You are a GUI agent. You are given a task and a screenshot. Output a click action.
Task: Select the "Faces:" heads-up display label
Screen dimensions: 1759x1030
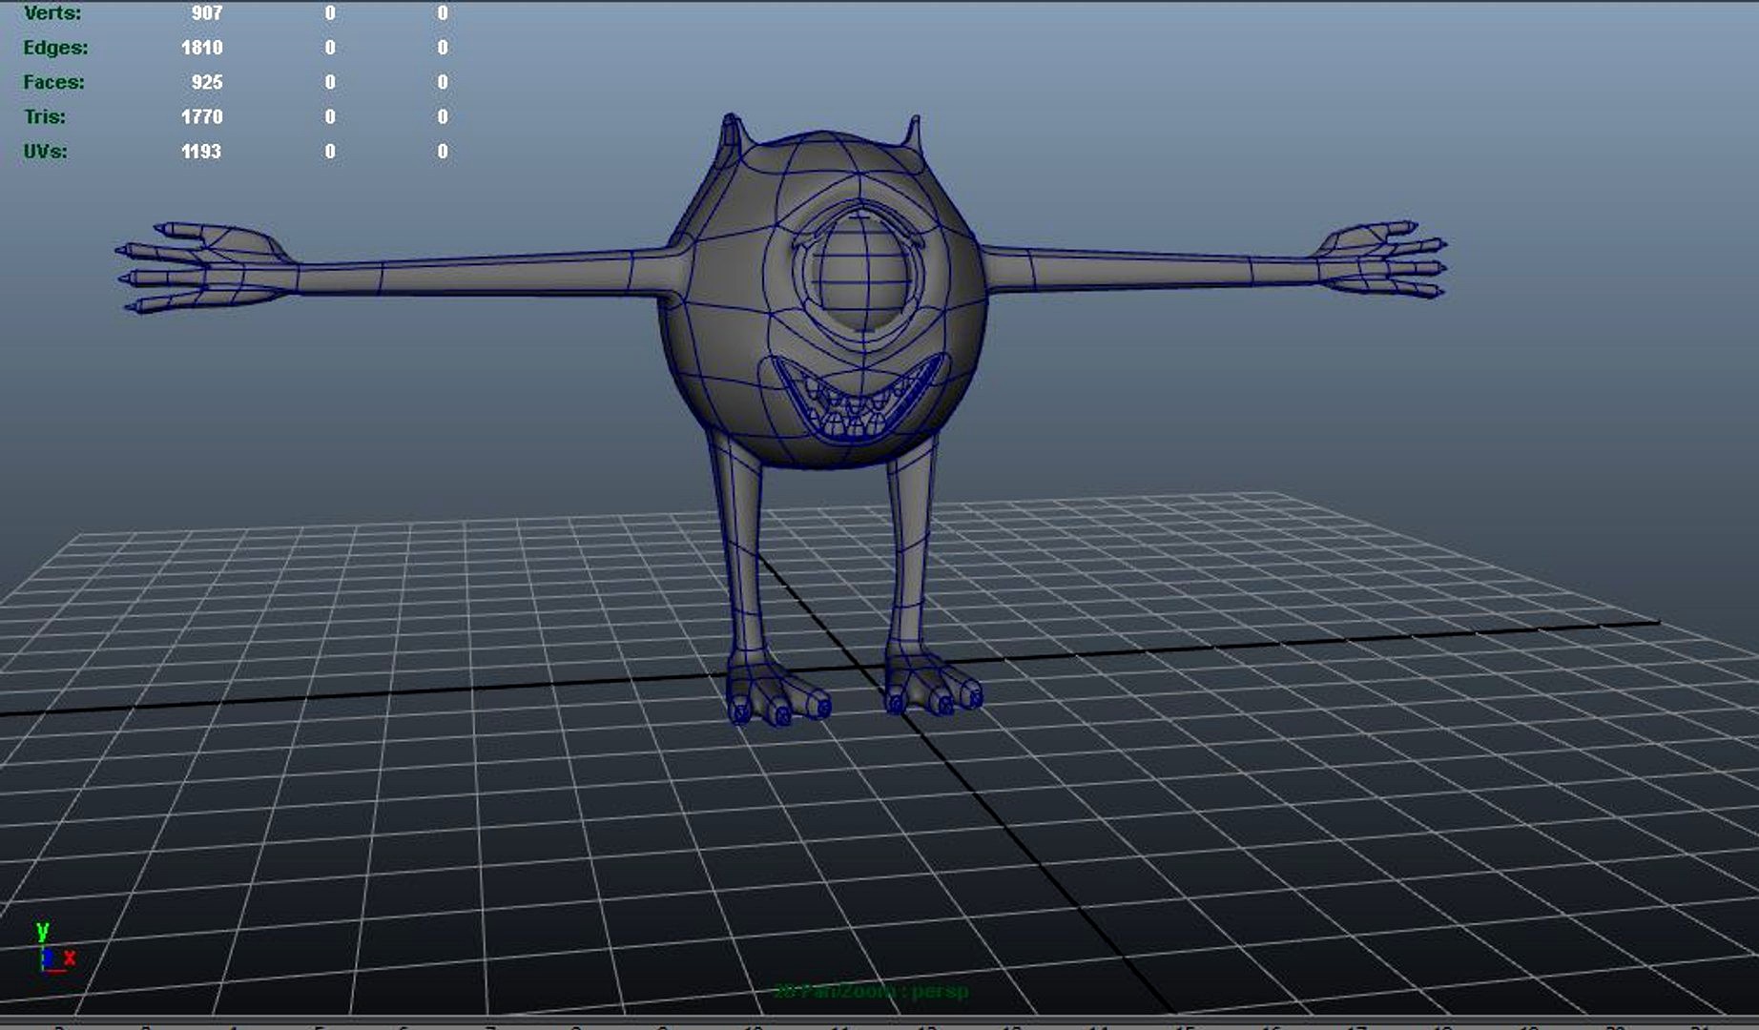pos(53,82)
